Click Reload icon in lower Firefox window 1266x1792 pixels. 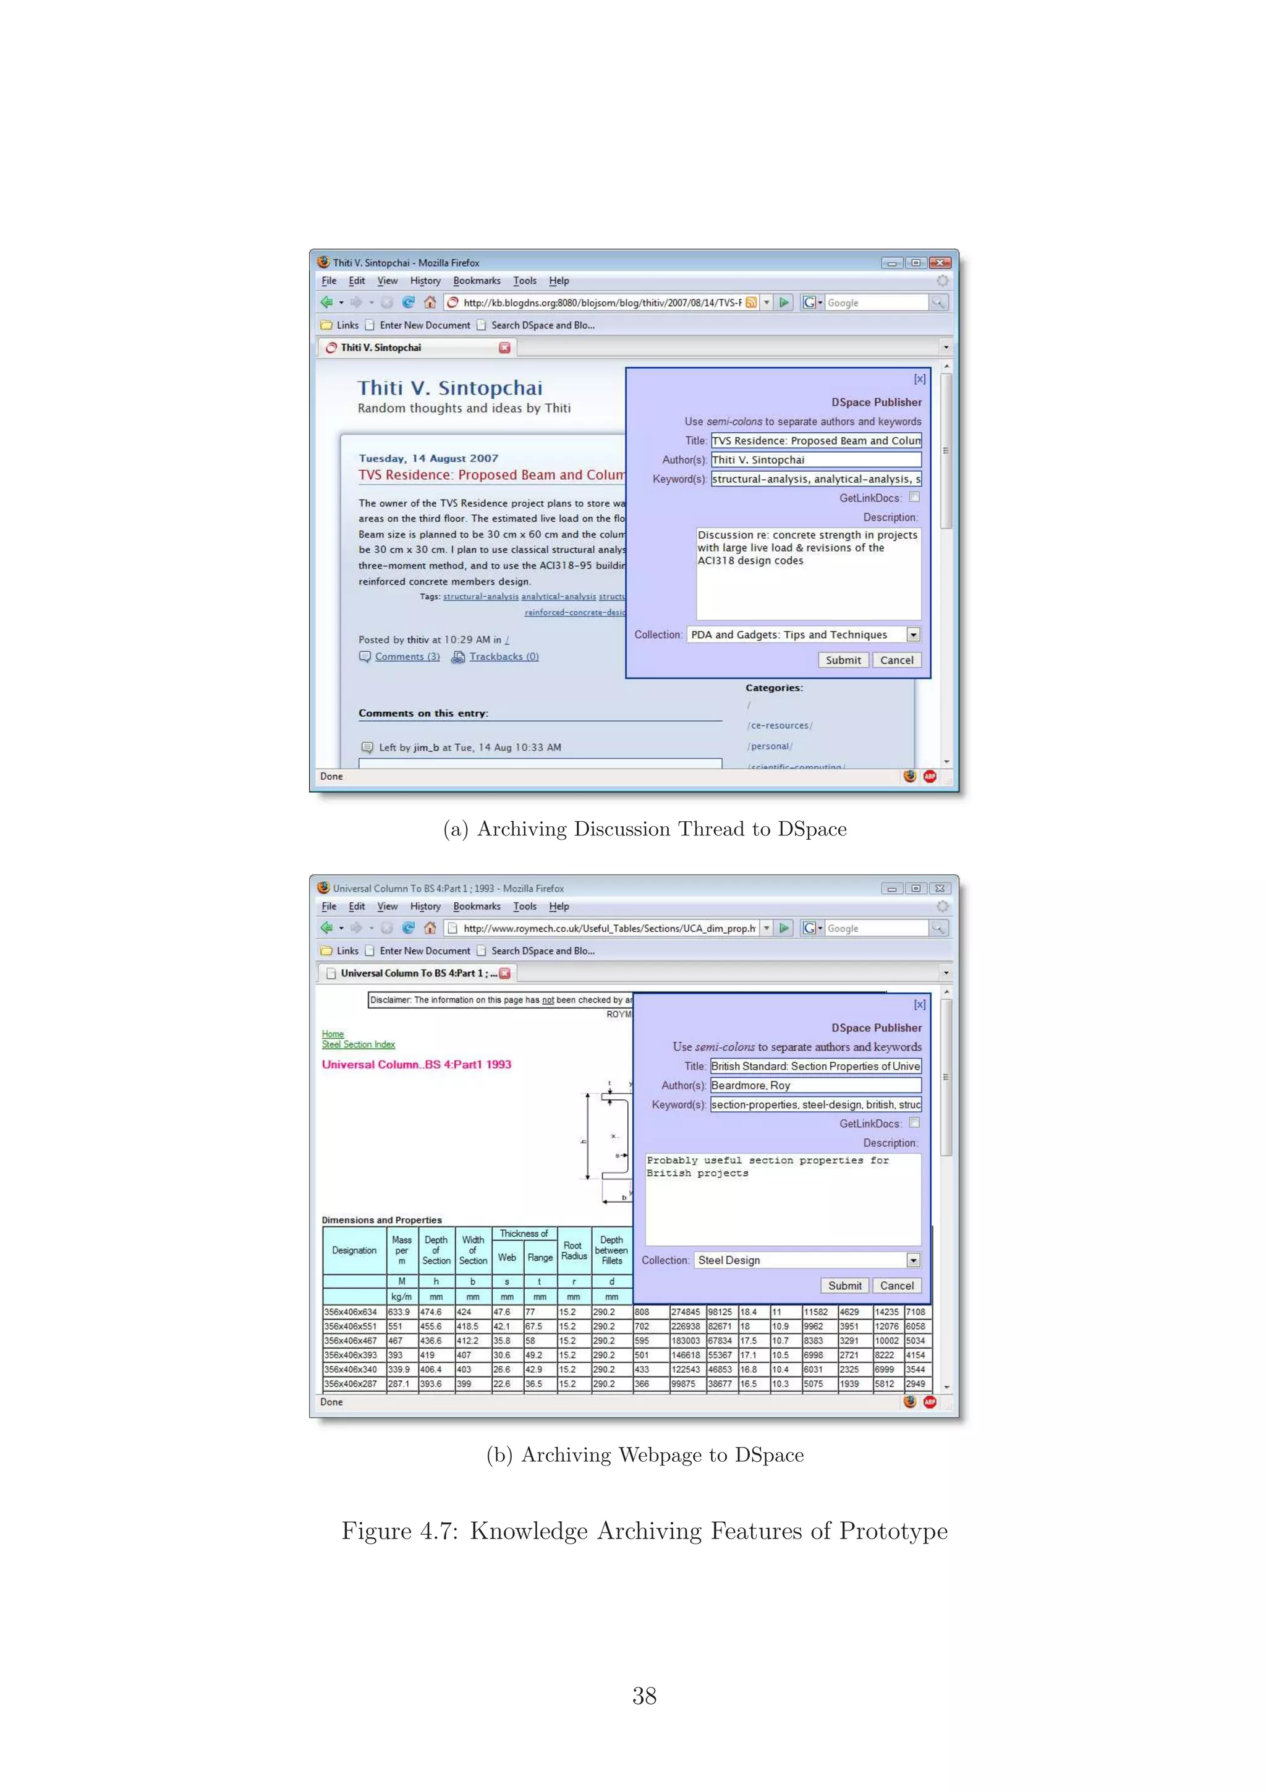click(408, 928)
